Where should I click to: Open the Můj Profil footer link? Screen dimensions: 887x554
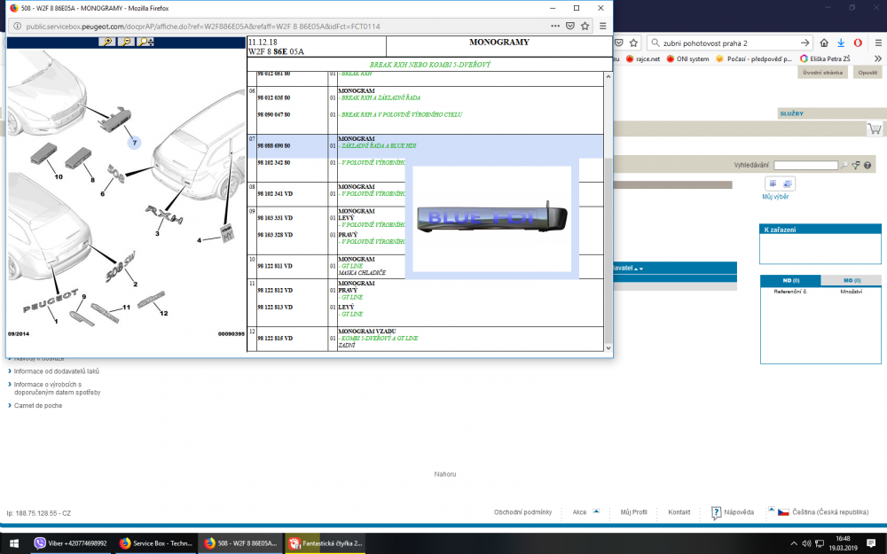pyautogui.click(x=633, y=512)
